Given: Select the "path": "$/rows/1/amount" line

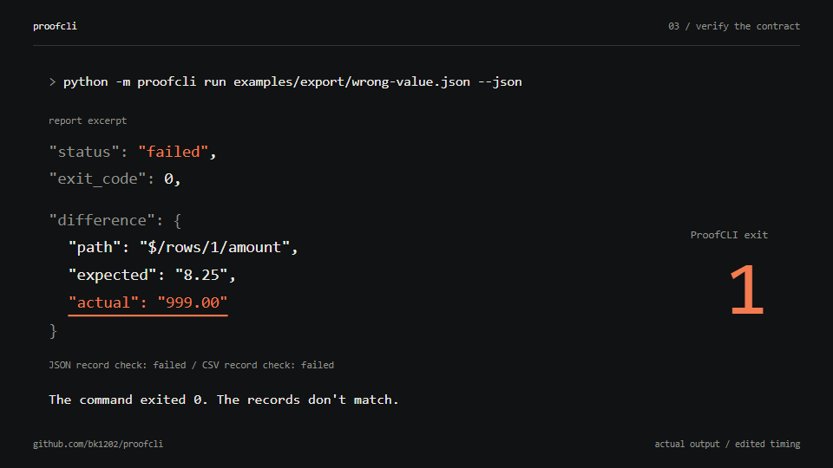Looking at the screenshot, I should click(183, 247).
